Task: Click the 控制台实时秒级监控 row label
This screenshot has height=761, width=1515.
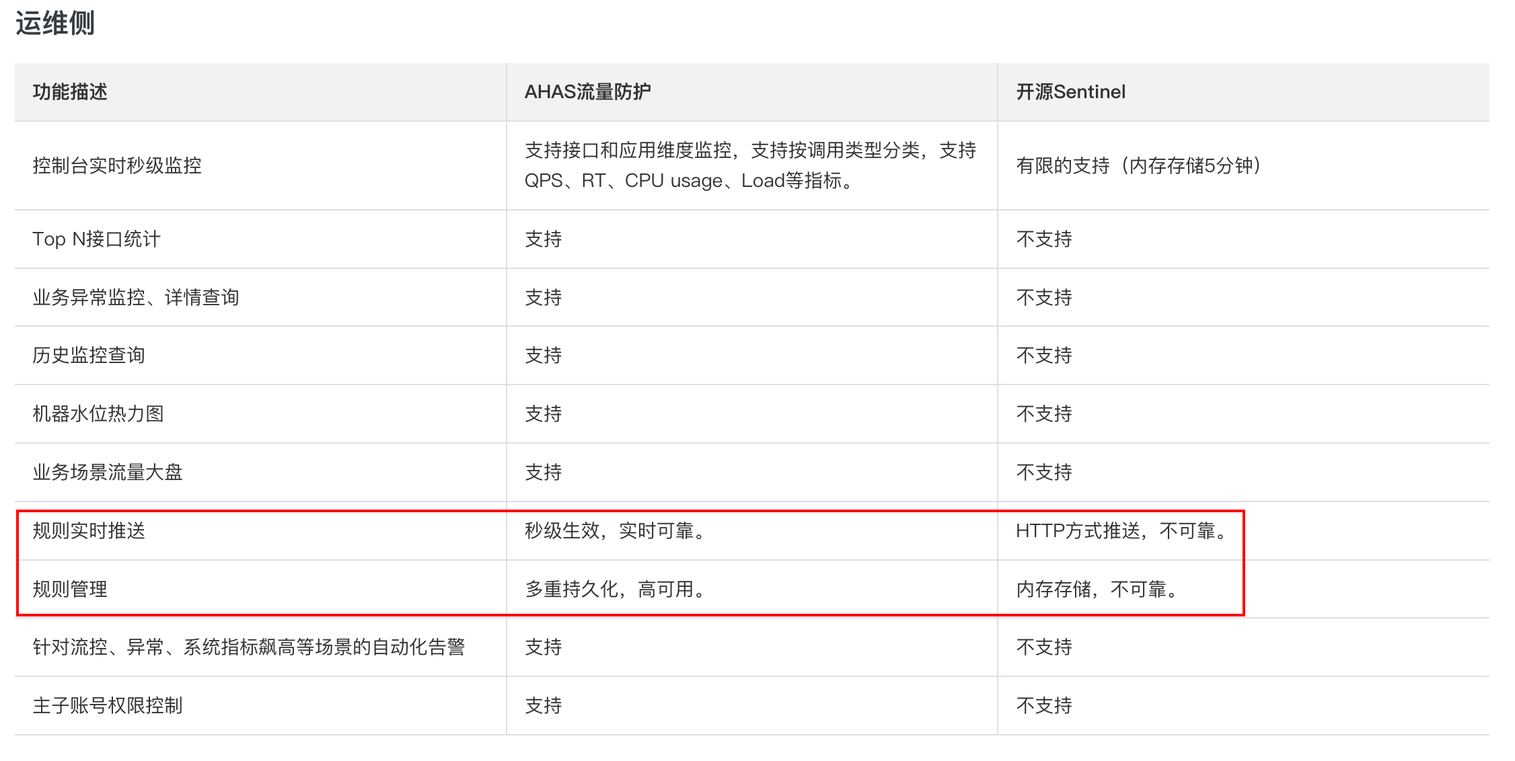Action: tap(117, 165)
